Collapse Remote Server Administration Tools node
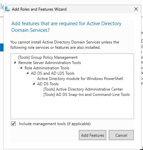This screenshot has width=143, height=150. [15, 63]
